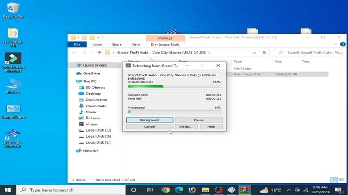The width and height of the screenshot is (348, 195).
Task: Click the Processed total progress bar
Action: click(175, 112)
